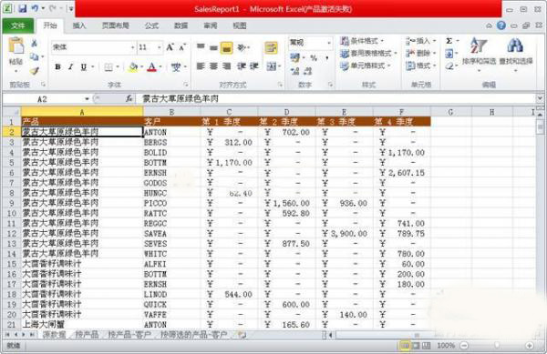This screenshot has width=547, height=354.
Task: Click the text Orientation icon
Action: [243, 47]
